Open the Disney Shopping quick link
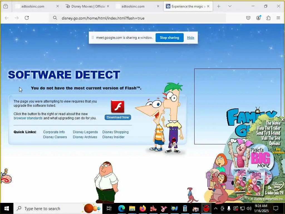Viewport: 285px width, 214px height. coord(116,132)
